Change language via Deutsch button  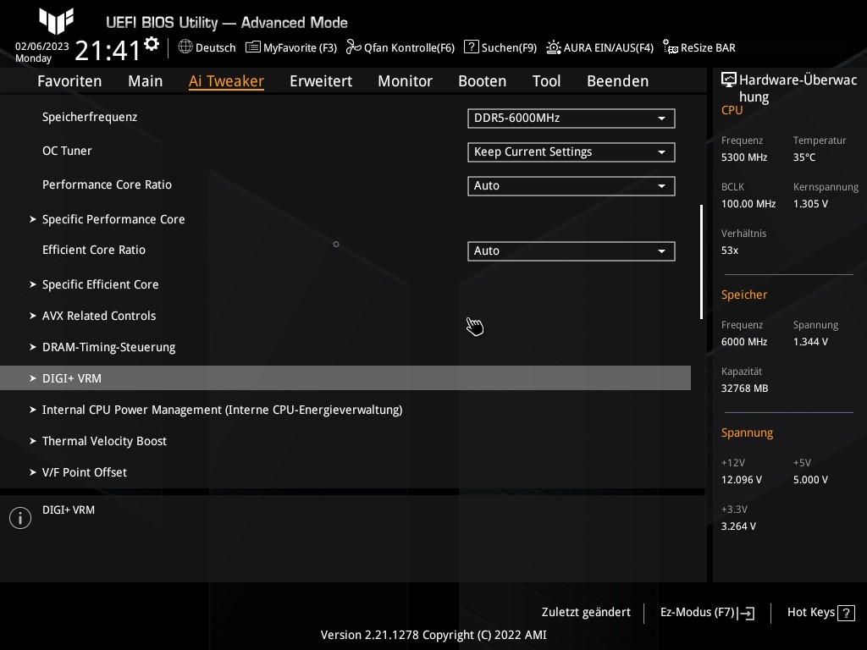(x=207, y=47)
